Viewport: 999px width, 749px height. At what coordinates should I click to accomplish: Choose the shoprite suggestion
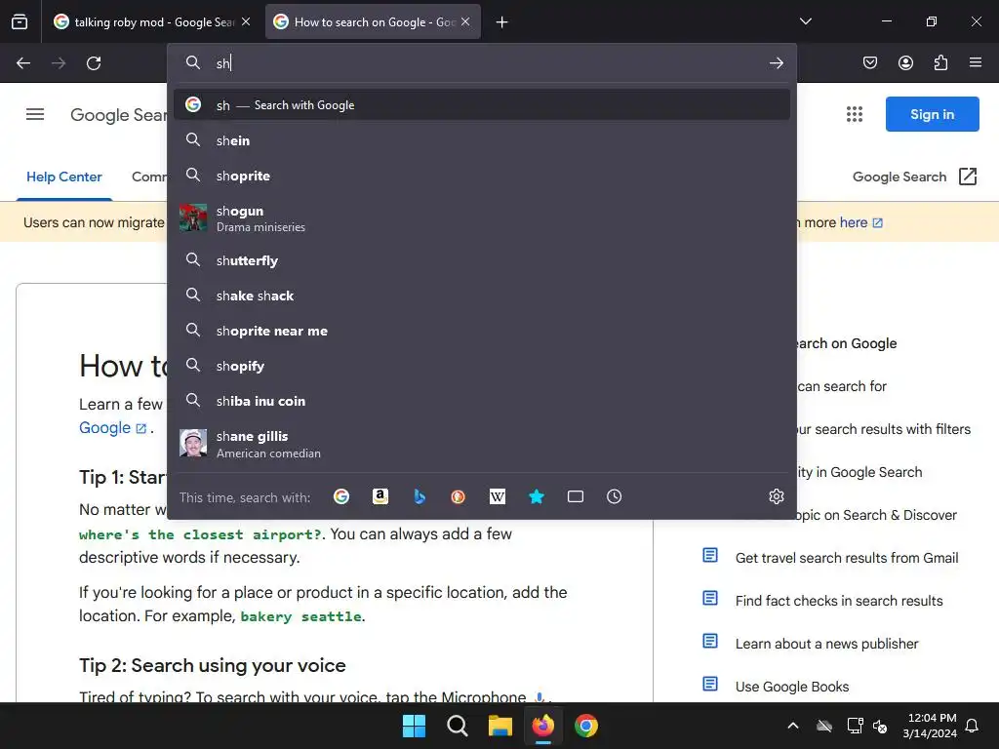482,176
